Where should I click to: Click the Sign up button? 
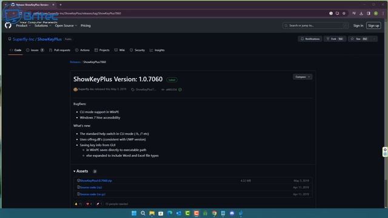click(373, 25)
